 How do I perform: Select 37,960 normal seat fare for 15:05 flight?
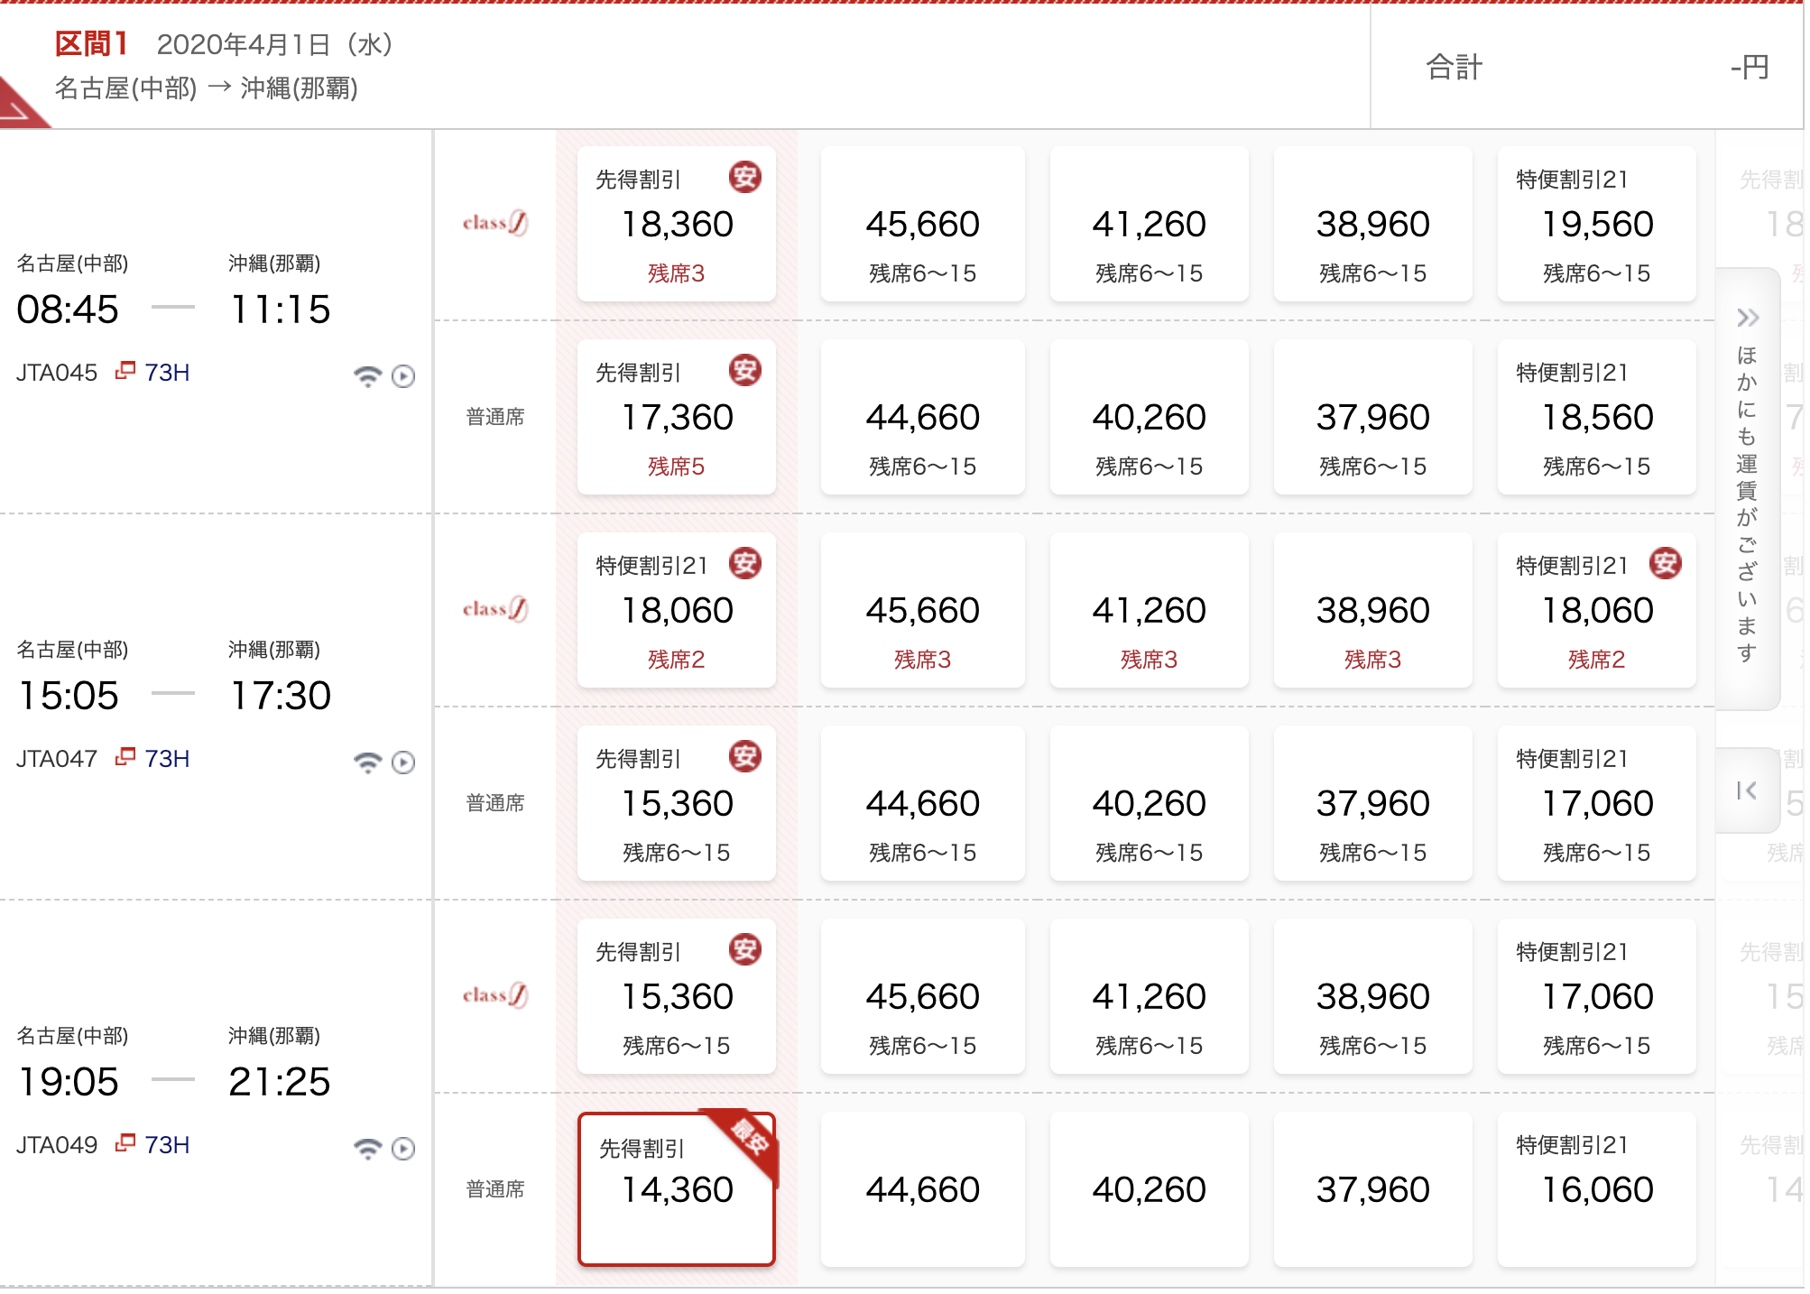pos(1372,803)
